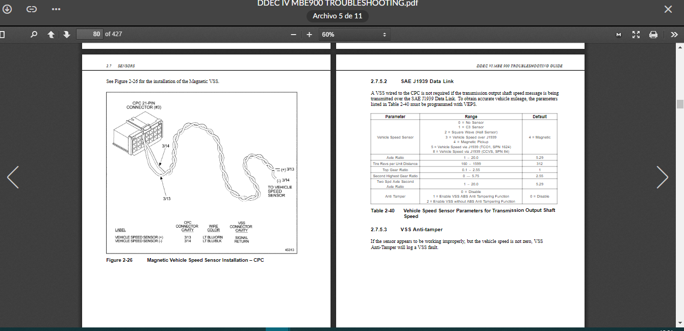The height and width of the screenshot is (331, 684).
Task: Click the 'Top Gear Ratio' table cell
Action: 395,170
